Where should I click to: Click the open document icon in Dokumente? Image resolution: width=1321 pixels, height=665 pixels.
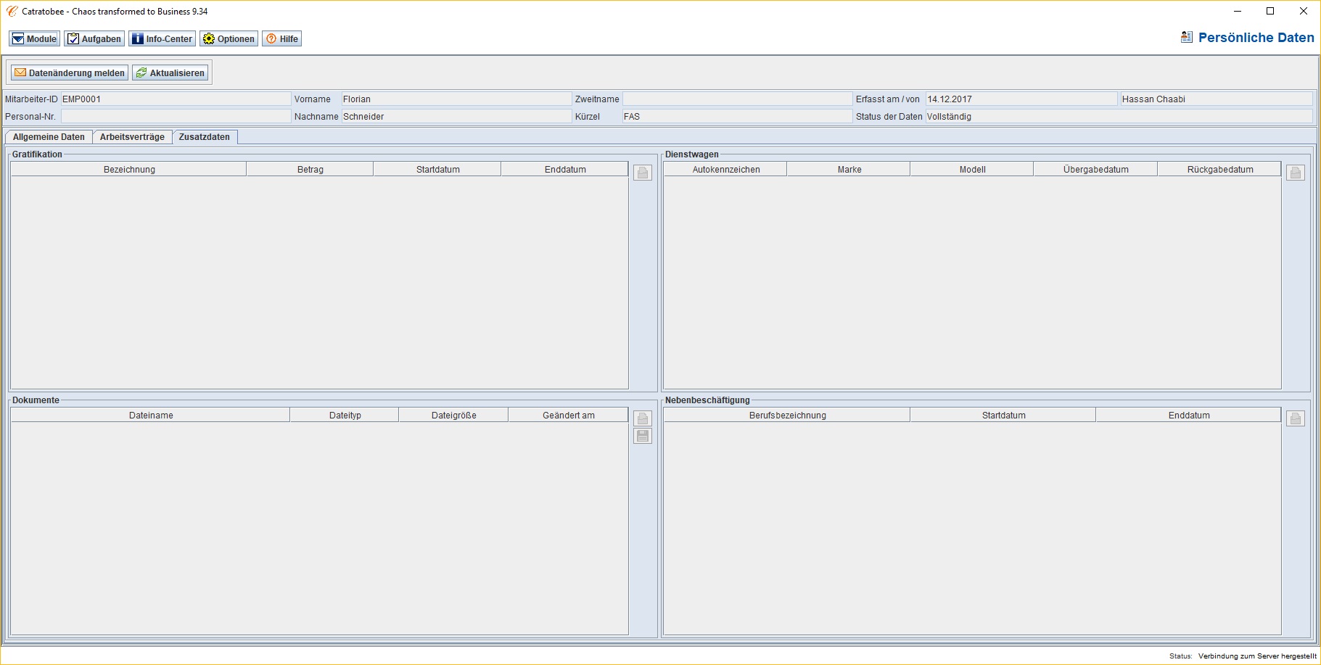642,418
